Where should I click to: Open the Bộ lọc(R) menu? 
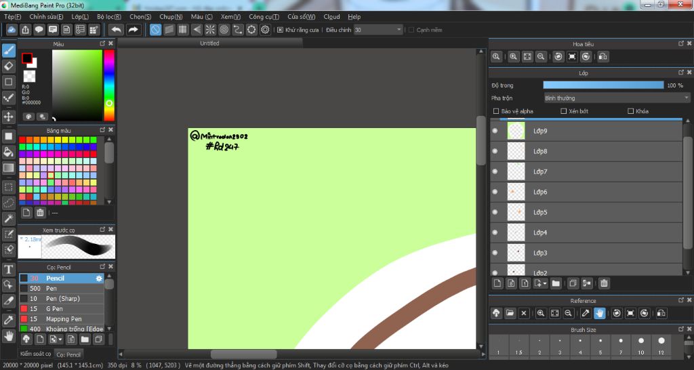tap(109, 17)
